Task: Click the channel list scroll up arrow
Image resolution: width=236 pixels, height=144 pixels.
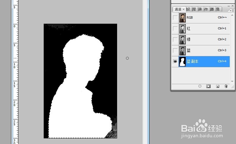Action: pyautogui.click(x=232, y=15)
